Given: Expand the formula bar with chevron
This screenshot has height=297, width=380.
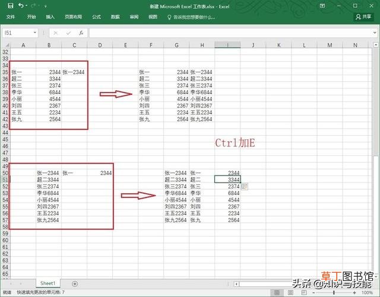Looking at the screenshot, I should pos(375,33).
